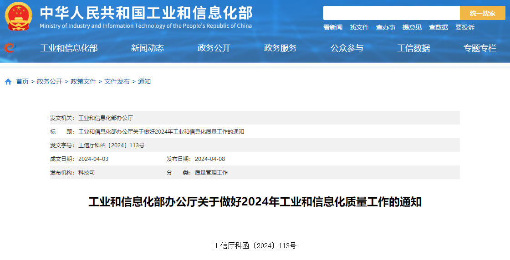Go to 政策文件 breadcrumb link
Image resolution: width=510 pixels, height=260 pixels.
83,81
